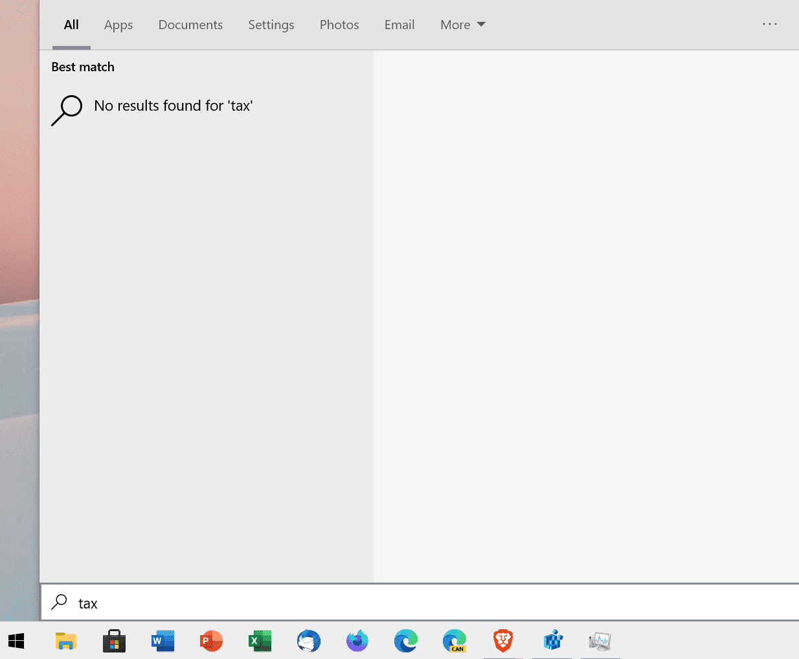Image resolution: width=799 pixels, height=659 pixels.
Task: Open the system monitor taskbar icon
Action: click(x=600, y=641)
